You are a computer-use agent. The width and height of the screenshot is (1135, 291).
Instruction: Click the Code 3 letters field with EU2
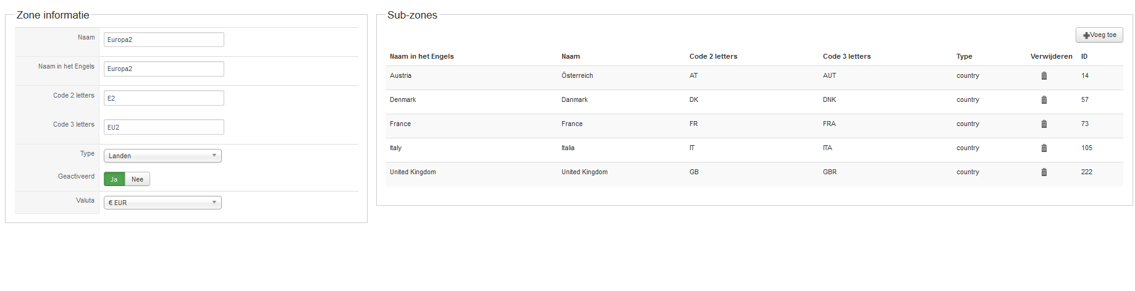click(164, 127)
